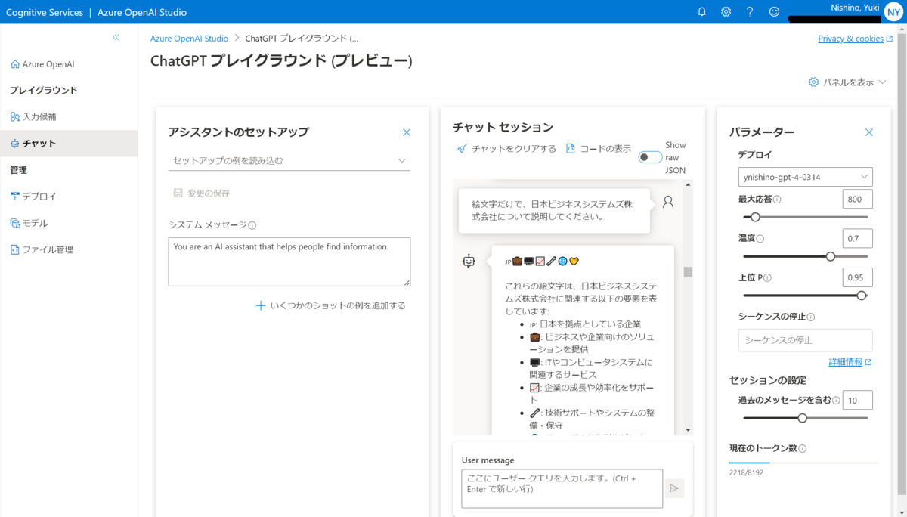Open the デプロイ ynishino-gpt-4-0314 dropdown
This screenshot has width=907, height=517.
tap(806, 177)
